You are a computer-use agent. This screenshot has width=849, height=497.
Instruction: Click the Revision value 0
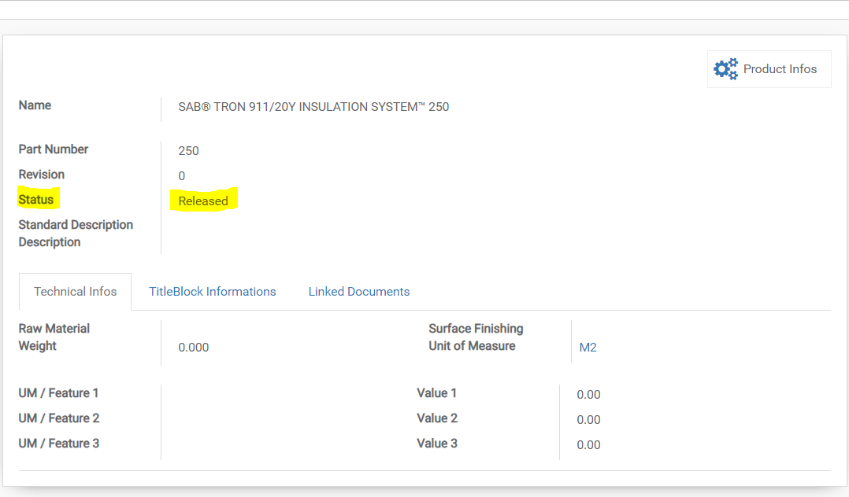tap(182, 176)
